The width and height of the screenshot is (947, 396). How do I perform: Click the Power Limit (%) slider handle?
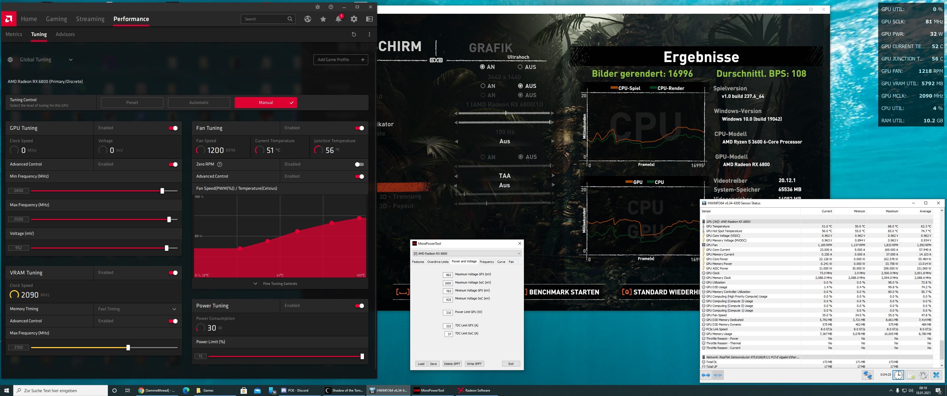point(362,356)
